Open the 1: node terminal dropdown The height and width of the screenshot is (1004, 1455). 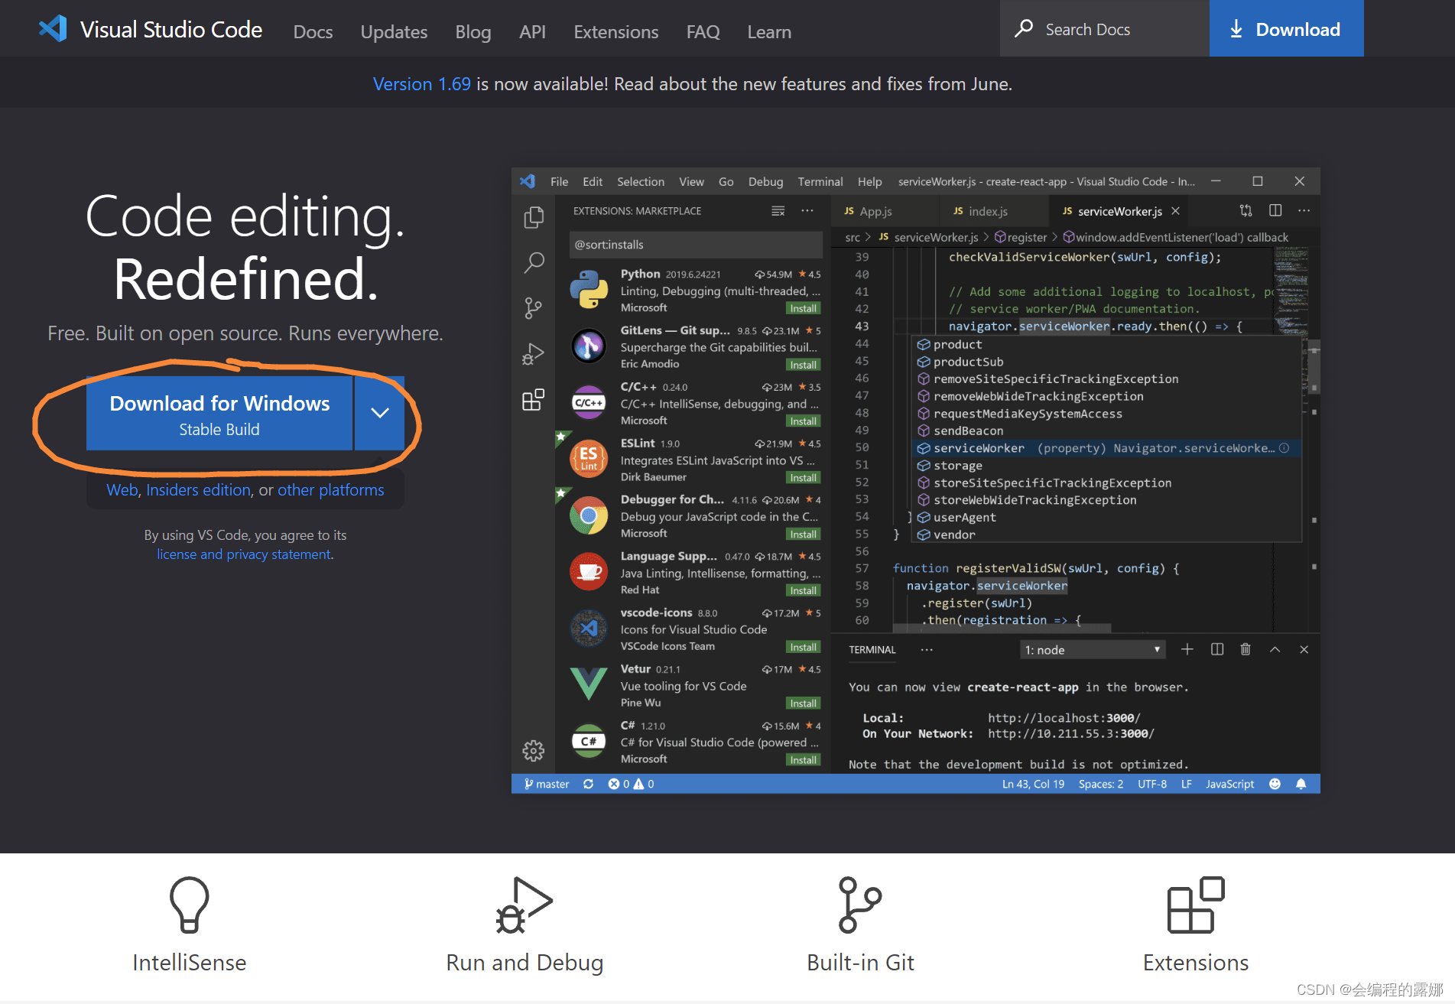click(x=1093, y=650)
